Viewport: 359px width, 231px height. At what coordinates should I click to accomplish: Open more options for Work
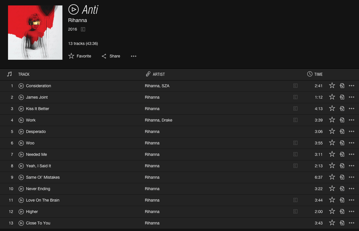pos(352,120)
